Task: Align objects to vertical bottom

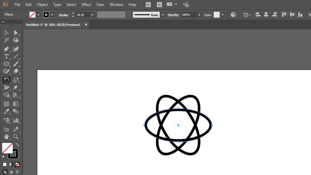Action: (300, 15)
